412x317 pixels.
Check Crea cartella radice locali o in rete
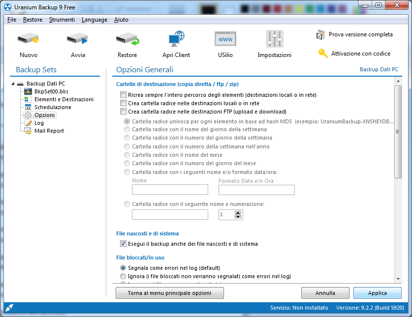[x=123, y=103]
